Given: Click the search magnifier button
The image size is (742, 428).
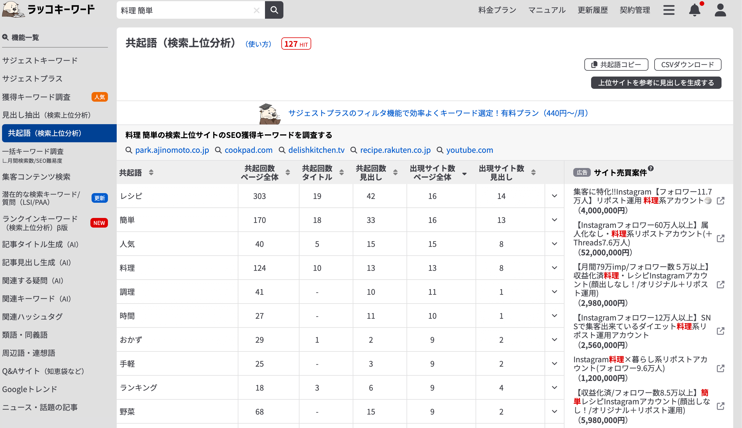Looking at the screenshot, I should [x=274, y=10].
